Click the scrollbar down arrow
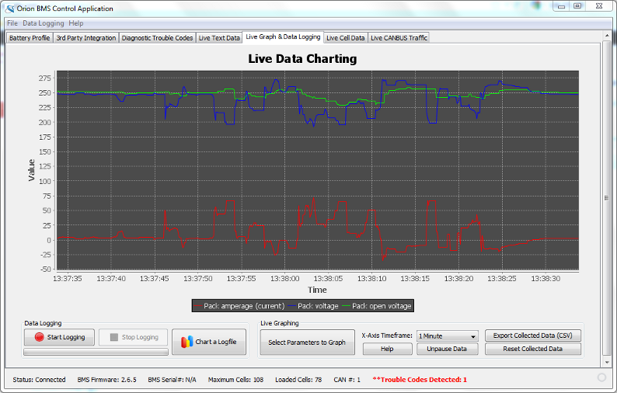The image size is (617, 393). click(607, 362)
